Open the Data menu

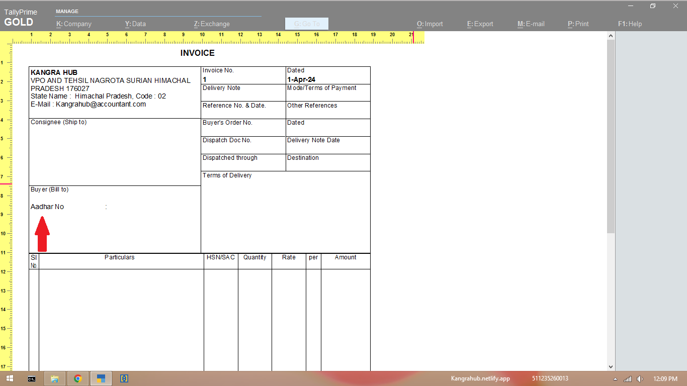point(135,24)
